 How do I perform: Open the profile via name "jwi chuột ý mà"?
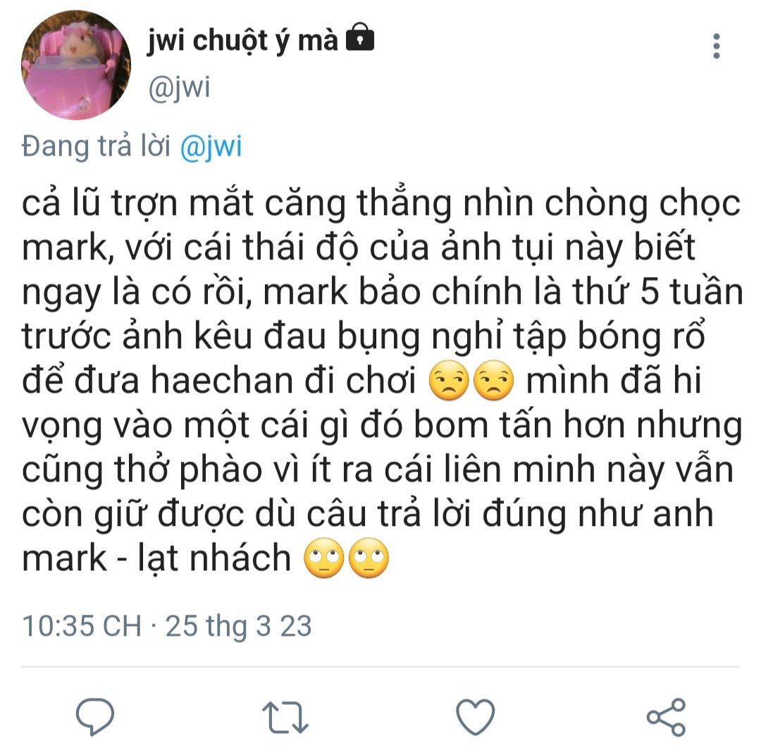[242, 39]
